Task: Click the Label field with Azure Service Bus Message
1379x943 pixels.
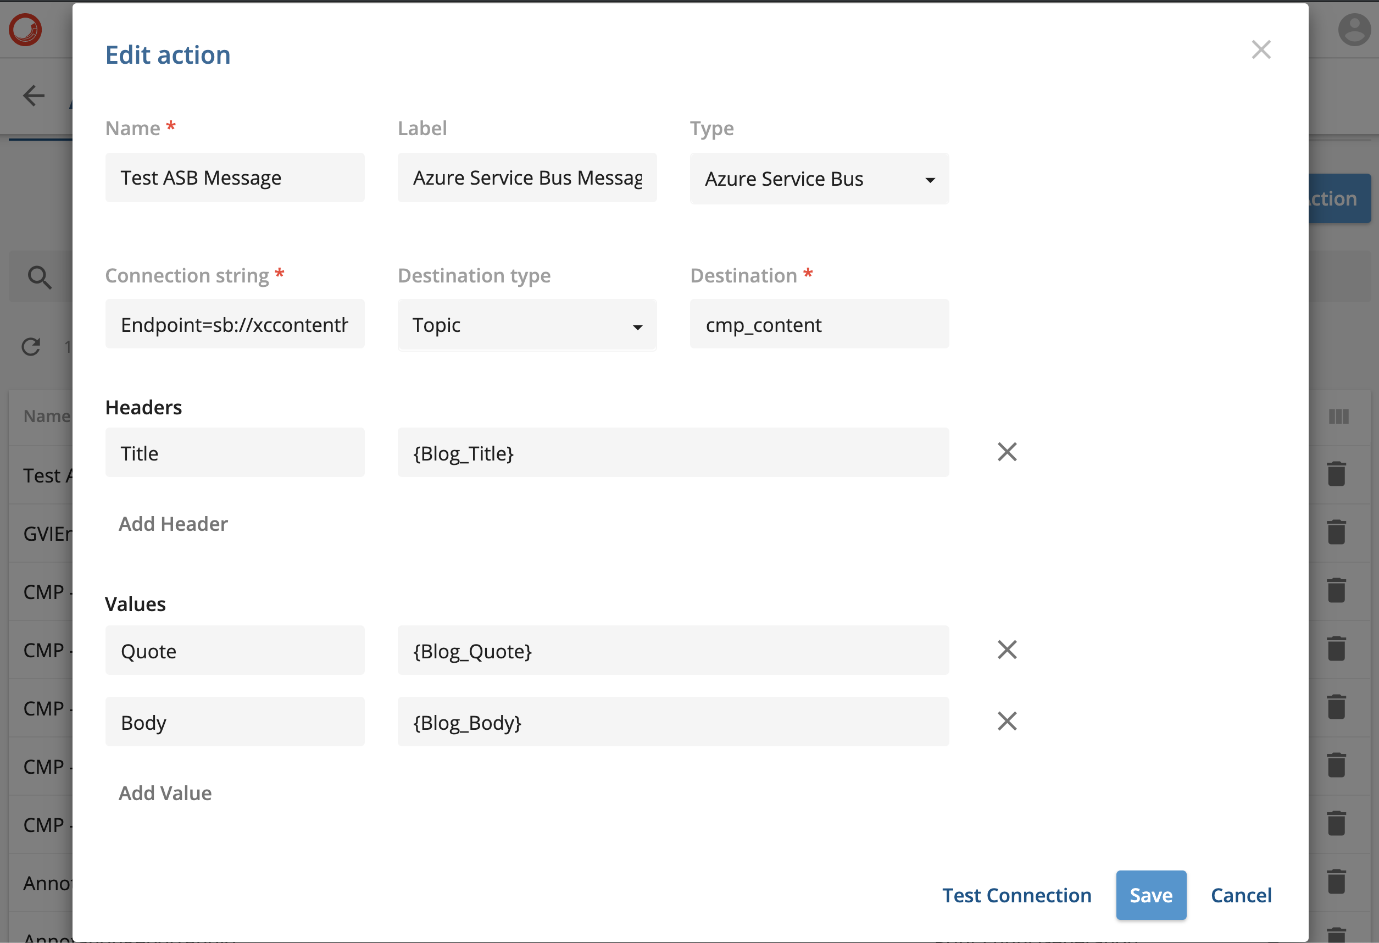Action: pyautogui.click(x=527, y=177)
